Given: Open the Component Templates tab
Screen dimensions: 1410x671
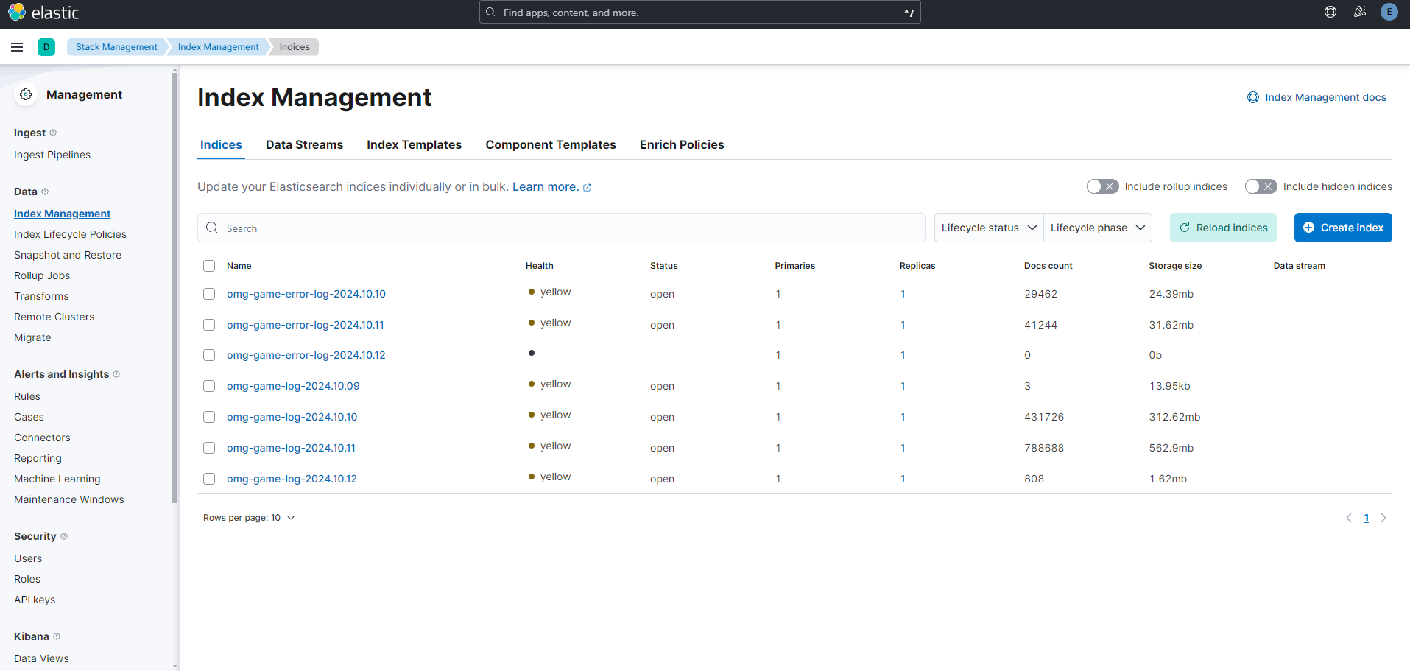Looking at the screenshot, I should (550, 144).
